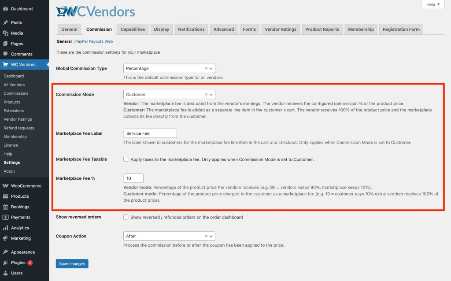The image size is (451, 281).
Task: Open the Registration Form tab
Action: 401,30
